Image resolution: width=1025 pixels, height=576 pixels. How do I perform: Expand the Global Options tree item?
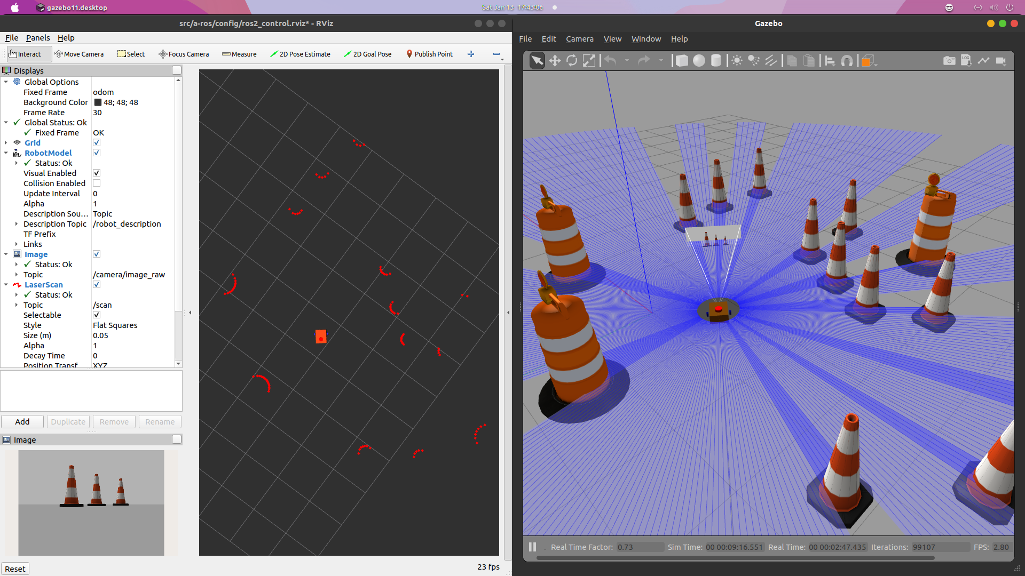pos(6,82)
